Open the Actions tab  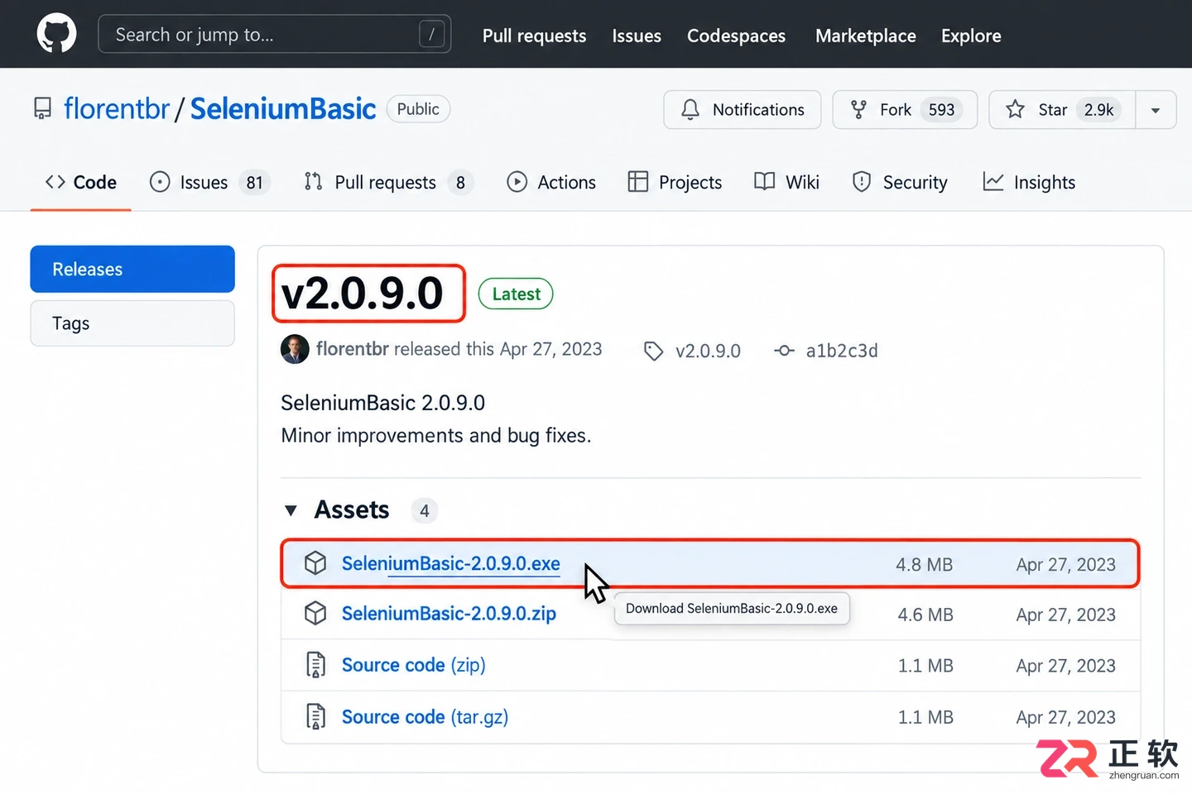tap(551, 182)
